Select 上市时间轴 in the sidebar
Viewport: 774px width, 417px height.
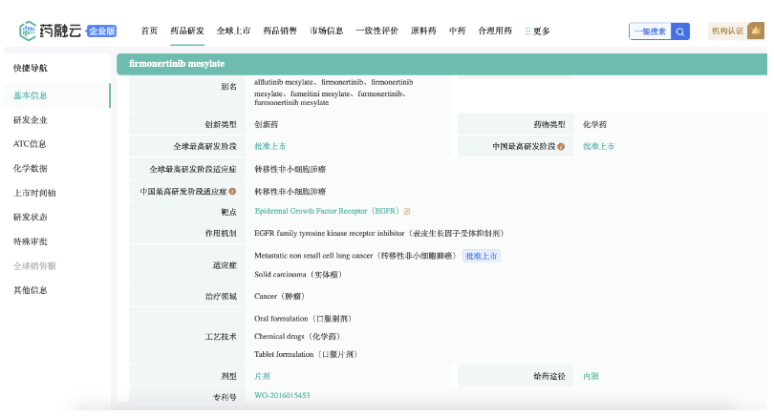pyautogui.click(x=34, y=193)
